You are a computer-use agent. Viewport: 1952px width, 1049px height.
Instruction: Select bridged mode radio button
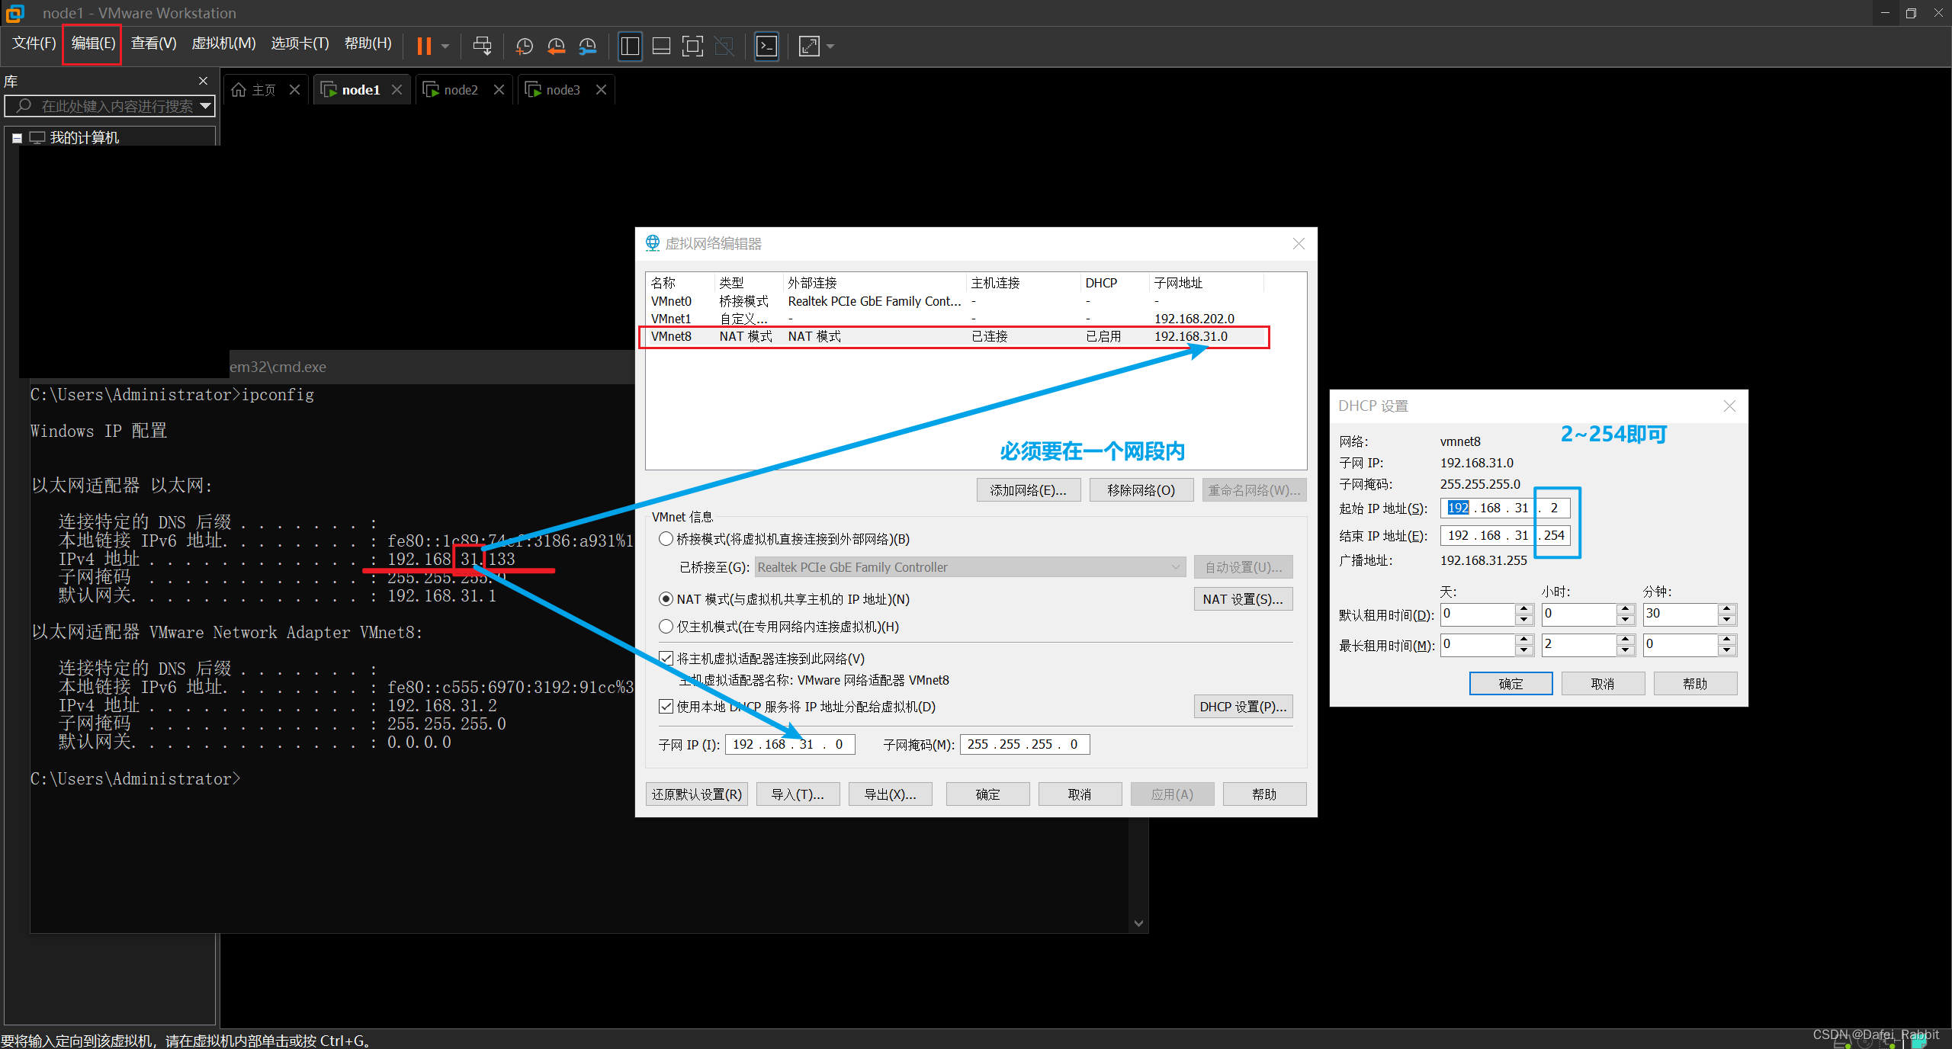[666, 539]
